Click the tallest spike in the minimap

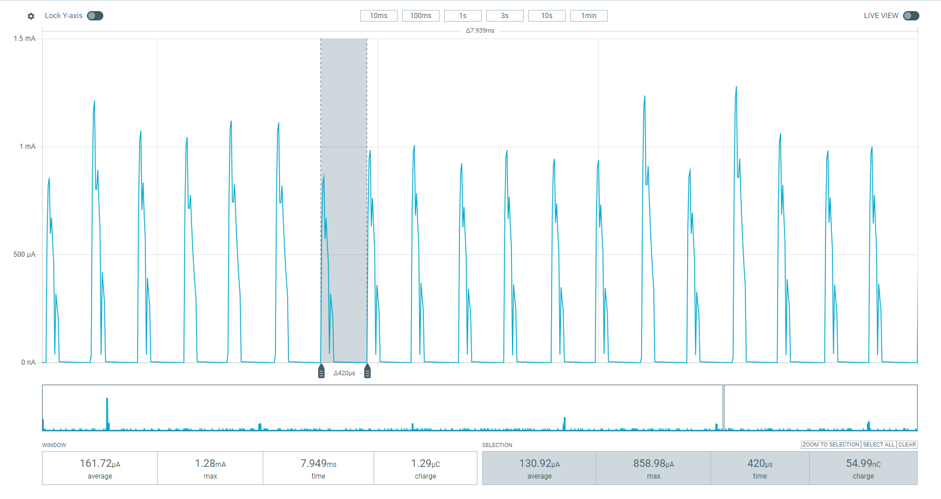click(x=107, y=413)
